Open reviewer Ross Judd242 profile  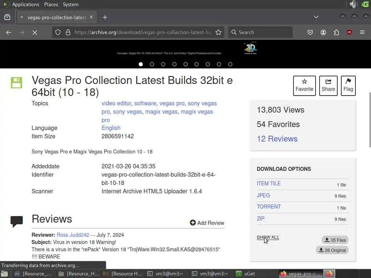point(73,235)
